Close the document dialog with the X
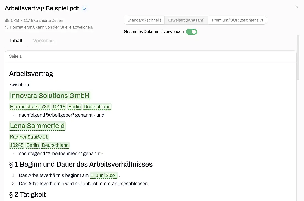This screenshot has height=201, width=304. point(297,7)
